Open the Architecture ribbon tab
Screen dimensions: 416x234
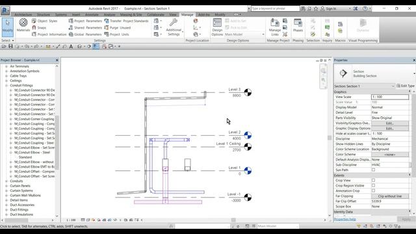click(23, 14)
